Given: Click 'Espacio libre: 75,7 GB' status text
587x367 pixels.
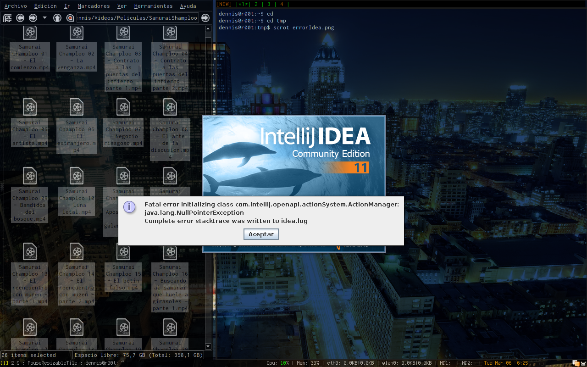Looking at the screenshot, I should 110,355.
